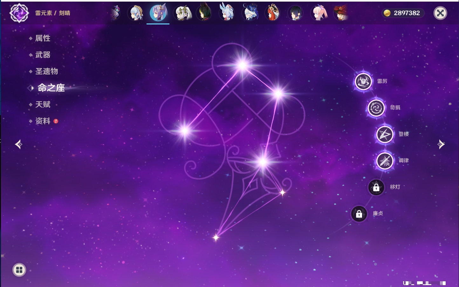
Task: Select the Furina avatar with the blue top hat
Action: pyautogui.click(x=250, y=13)
